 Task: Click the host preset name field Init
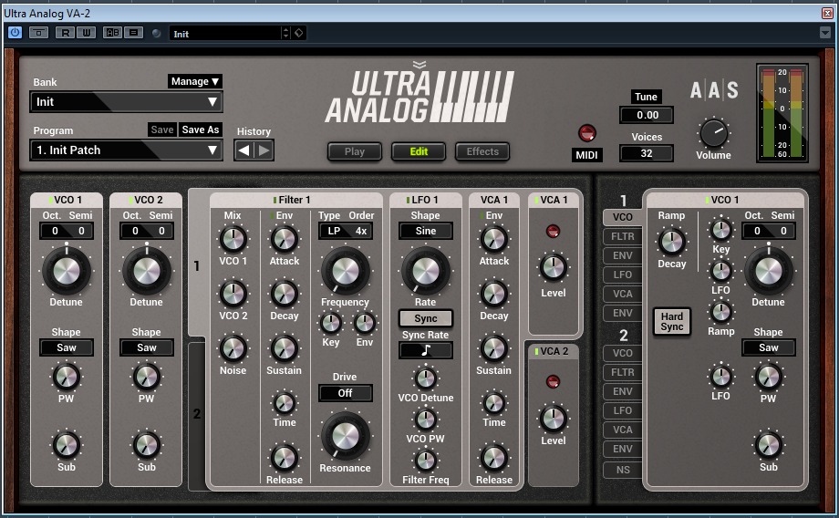tap(226, 33)
